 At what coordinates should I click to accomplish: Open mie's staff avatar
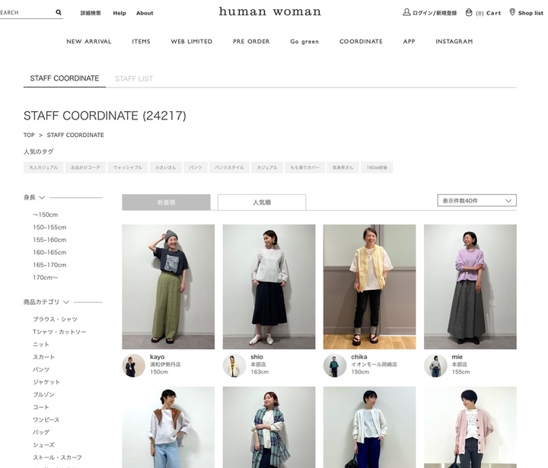point(435,365)
